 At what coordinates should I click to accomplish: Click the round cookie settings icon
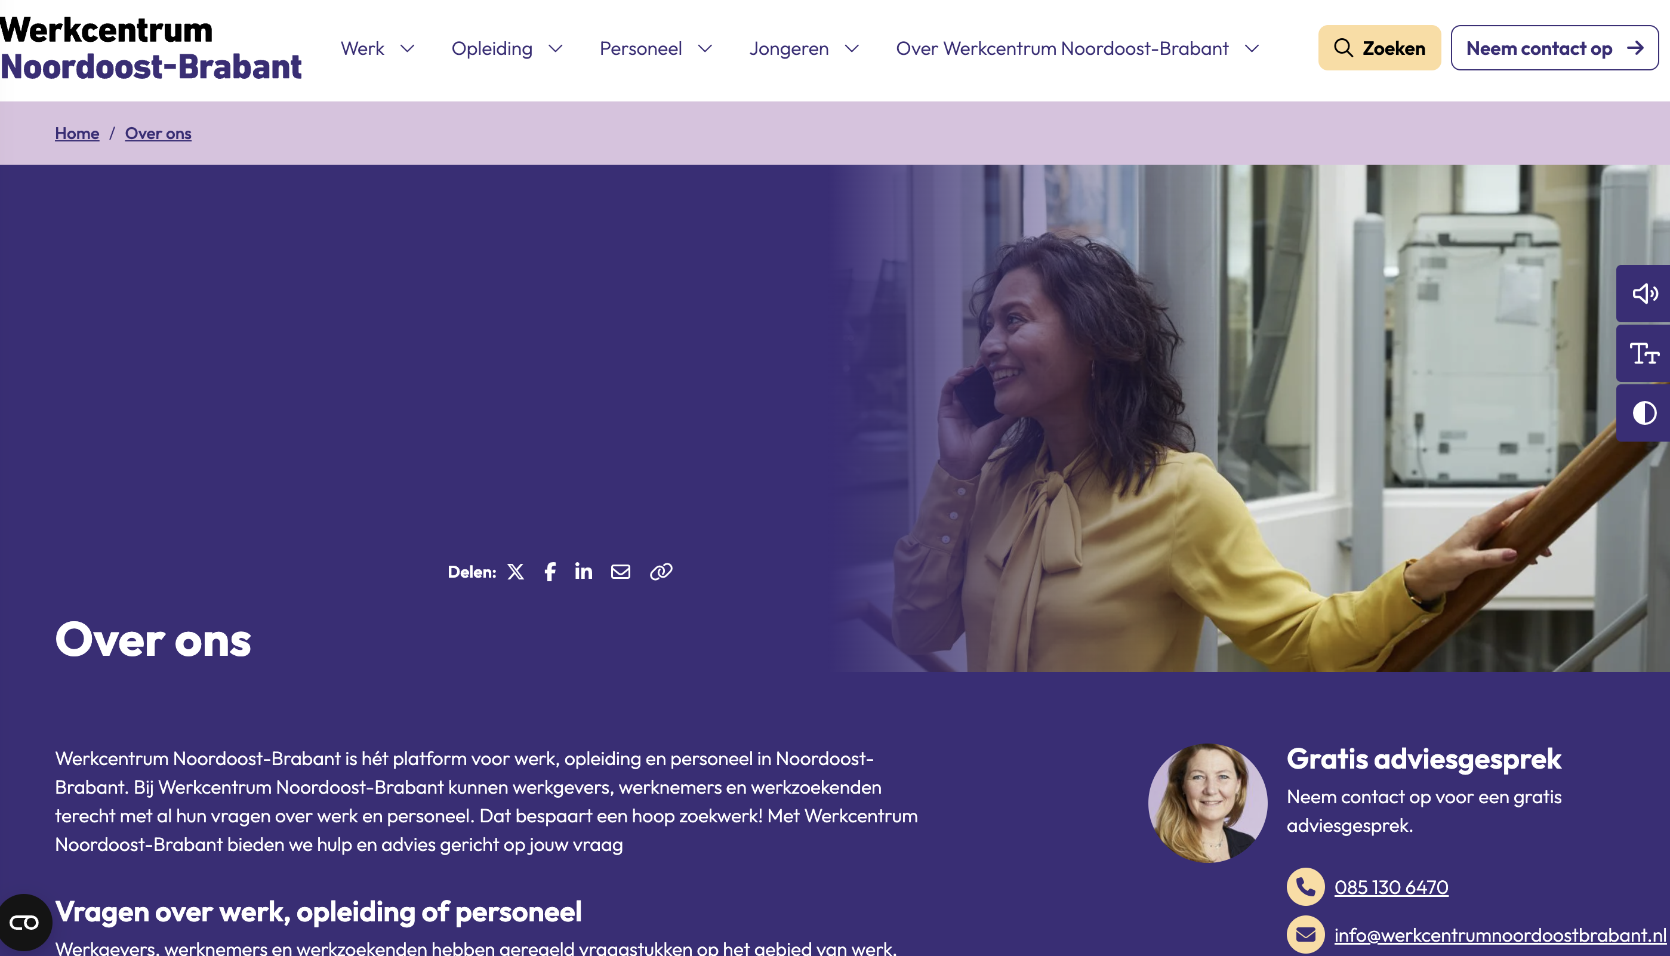click(x=25, y=923)
